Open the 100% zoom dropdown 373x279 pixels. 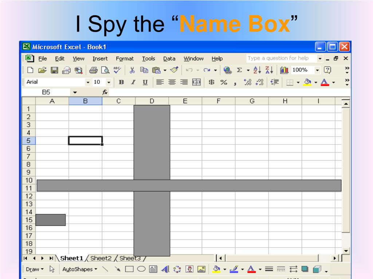tap(317, 70)
